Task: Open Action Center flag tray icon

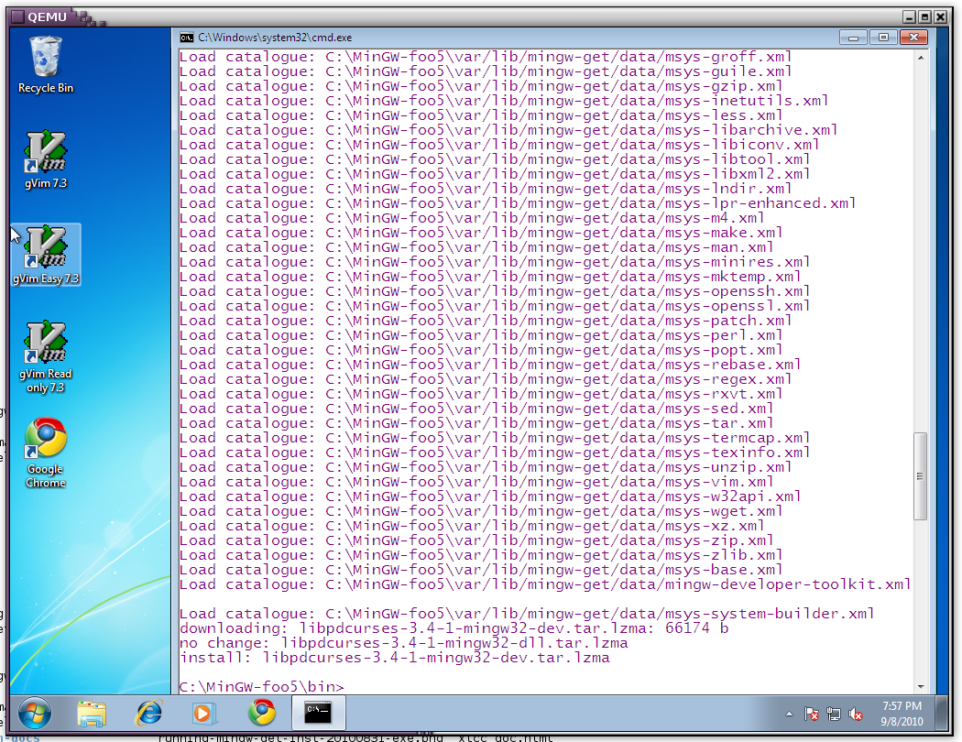Action: (x=811, y=714)
